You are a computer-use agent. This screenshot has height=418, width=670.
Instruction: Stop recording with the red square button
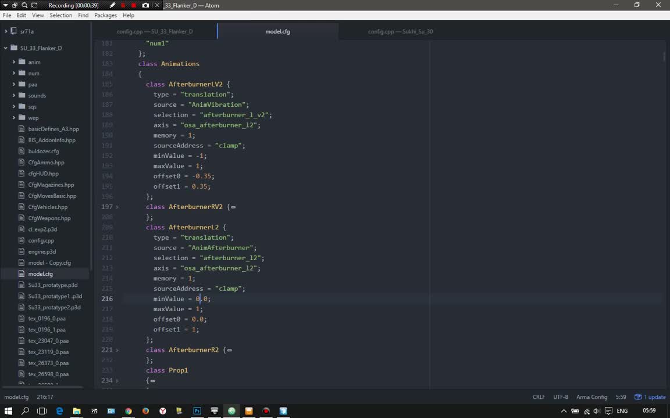click(x=134, y=5)
